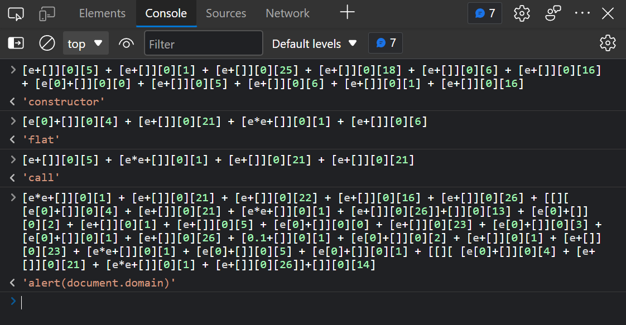Click the send feedback people icon
This screenshot has height=325, width=626.
coord(552,13)
